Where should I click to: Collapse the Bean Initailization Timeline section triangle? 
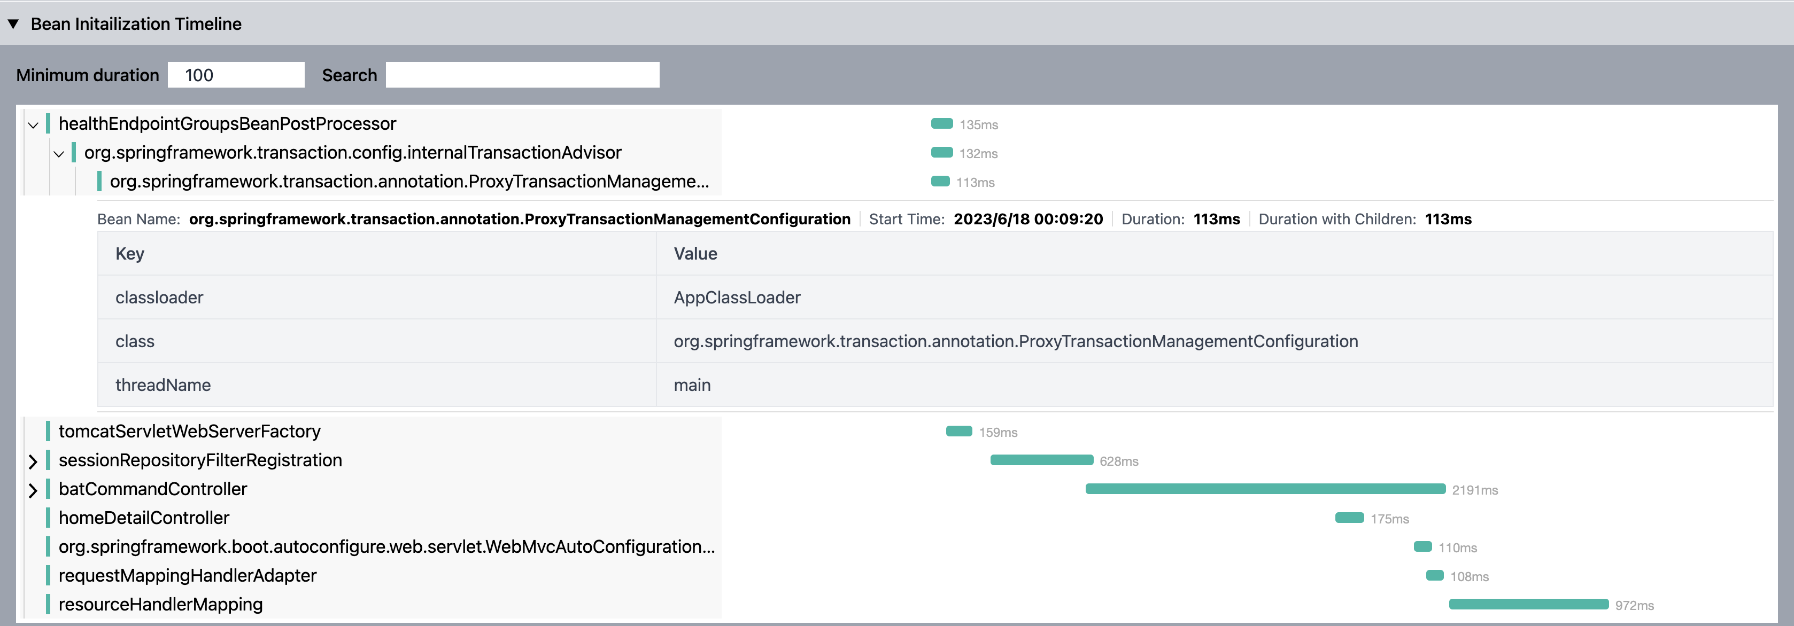tap(13, 24)
